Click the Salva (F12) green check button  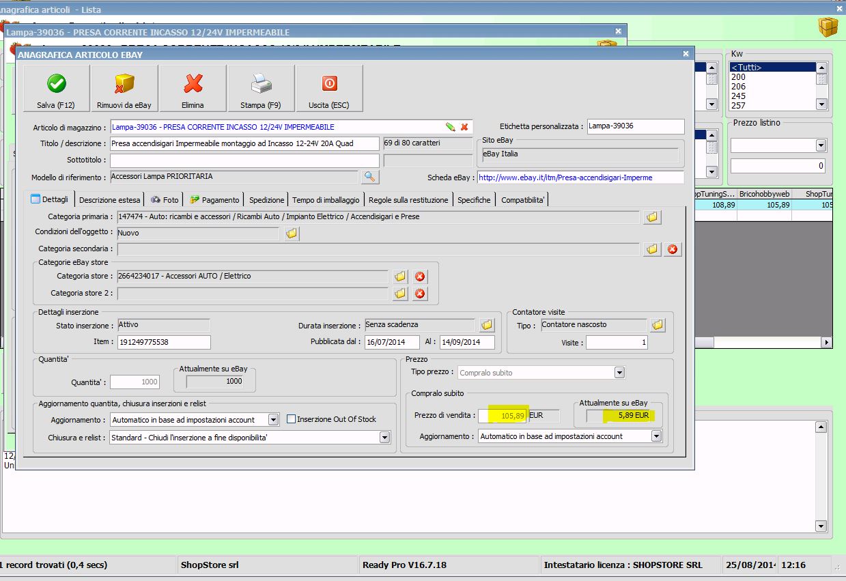pos(56,89)
